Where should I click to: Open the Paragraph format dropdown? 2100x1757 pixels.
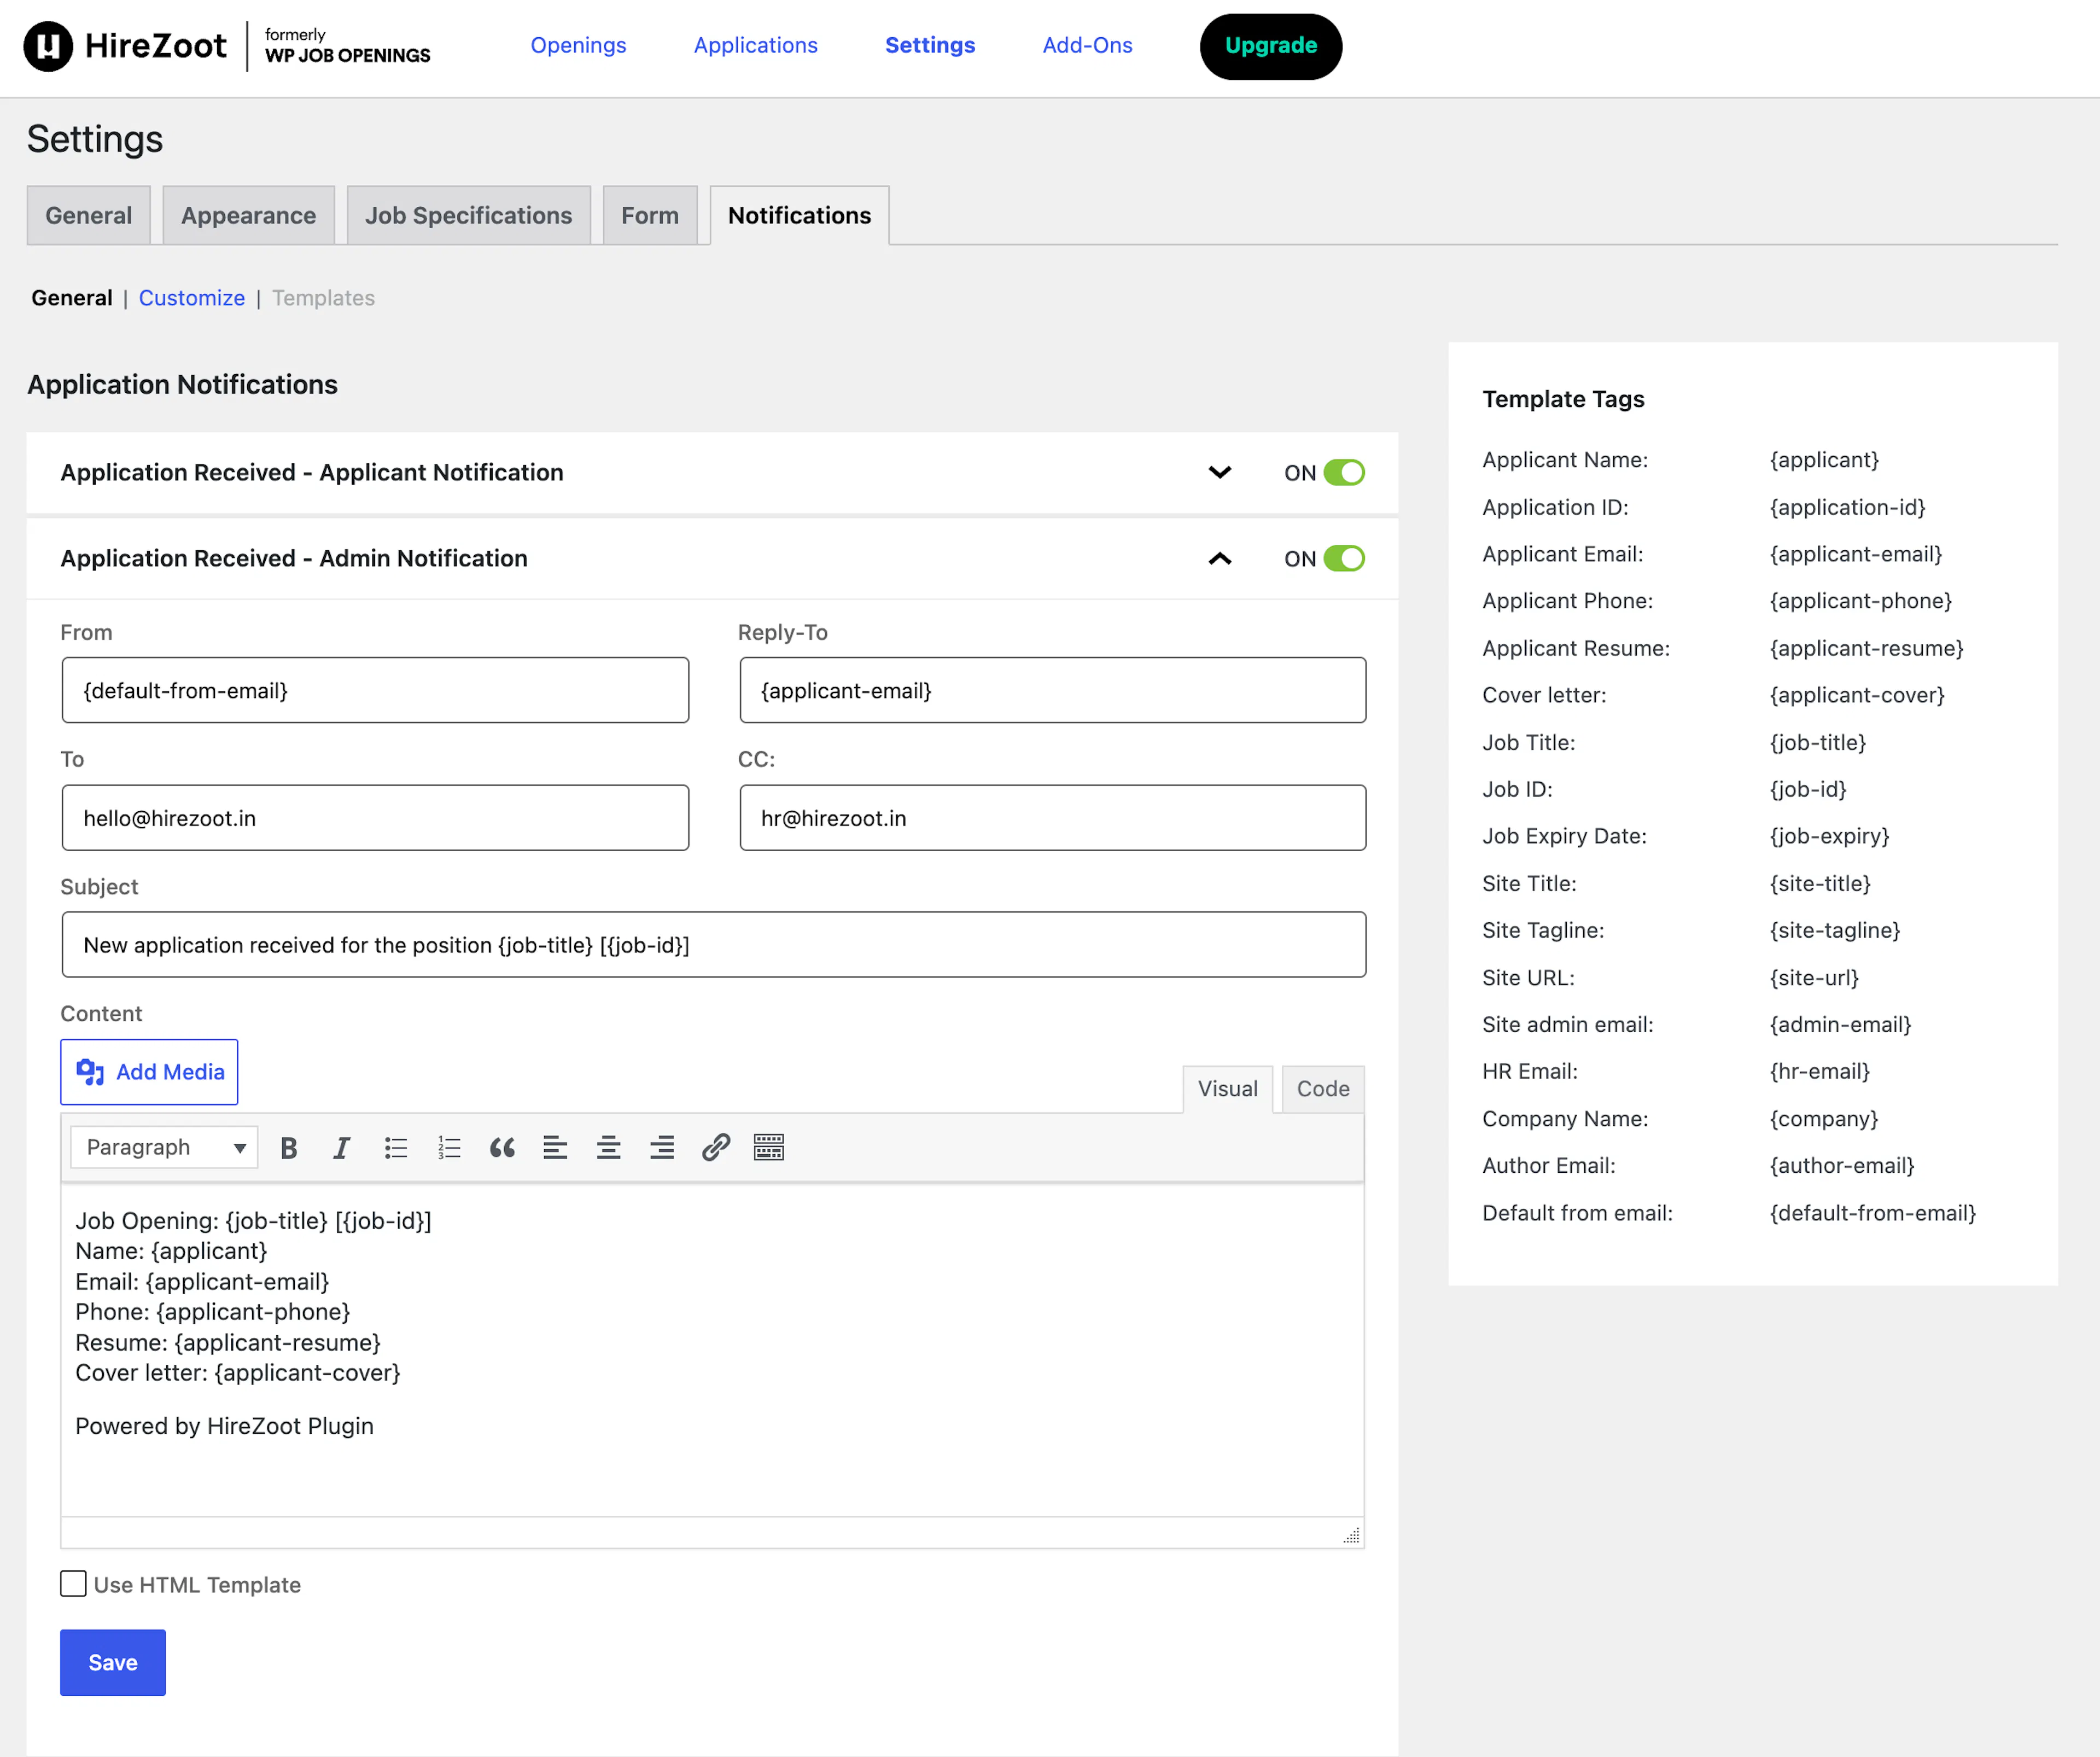[164, 1147]
